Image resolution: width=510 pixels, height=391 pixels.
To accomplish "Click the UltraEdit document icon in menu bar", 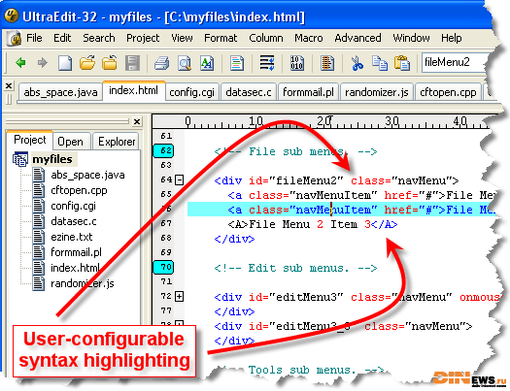I will click(14, 38).
